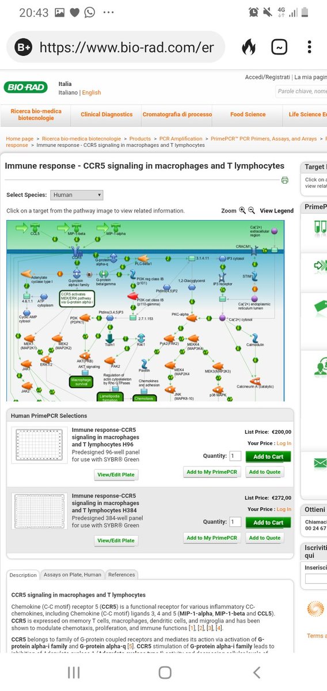This screenshot has height=691, width=327.
Task: Switch site language to English
Action: [x=91, y=93]
